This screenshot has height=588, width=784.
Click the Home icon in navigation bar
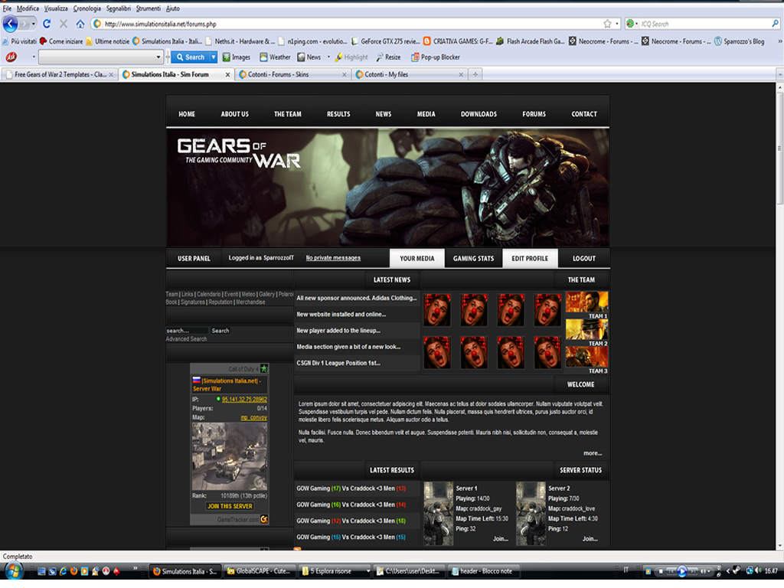pos(80,24)
